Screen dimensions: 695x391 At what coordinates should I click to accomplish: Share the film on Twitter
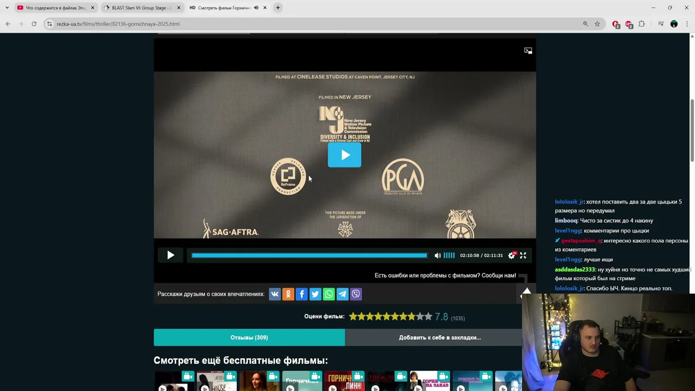(315, 294)
